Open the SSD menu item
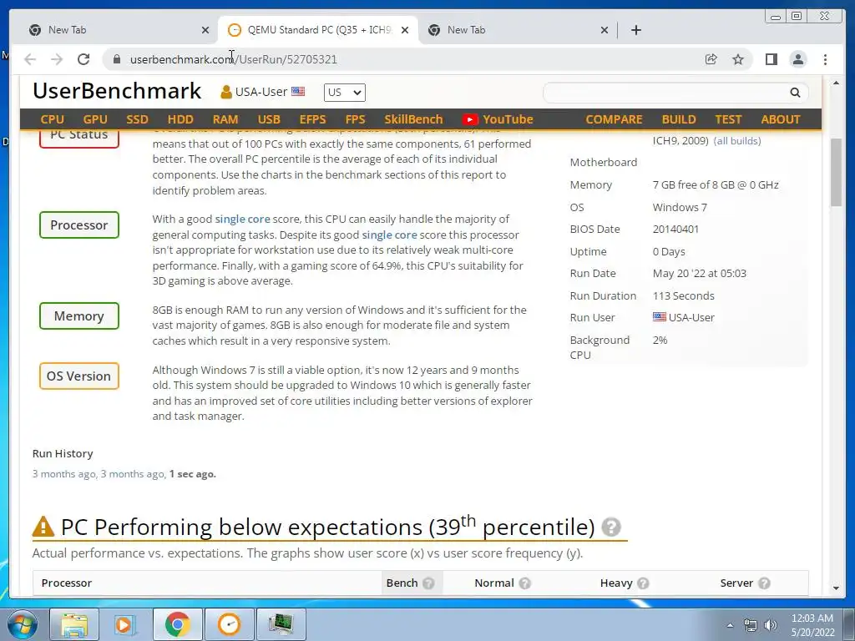The width and height of the screenshot is (855, 641). tap(138, 119)
